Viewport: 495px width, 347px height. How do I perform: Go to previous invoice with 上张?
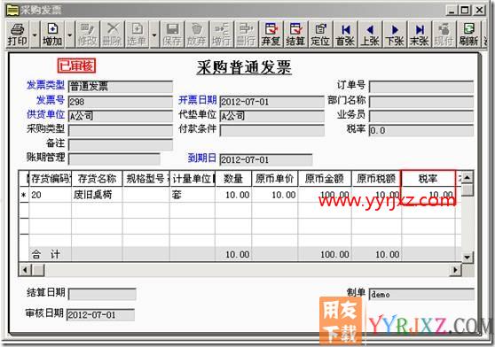370,35
